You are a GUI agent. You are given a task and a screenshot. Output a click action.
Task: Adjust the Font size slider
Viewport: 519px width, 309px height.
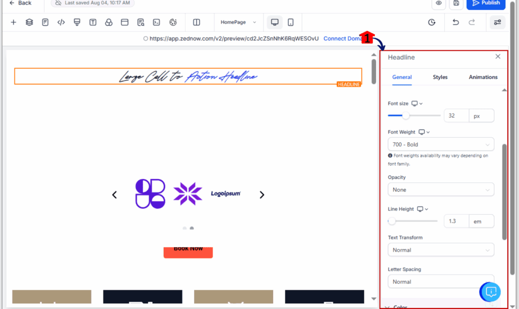[x=405, y=115]
